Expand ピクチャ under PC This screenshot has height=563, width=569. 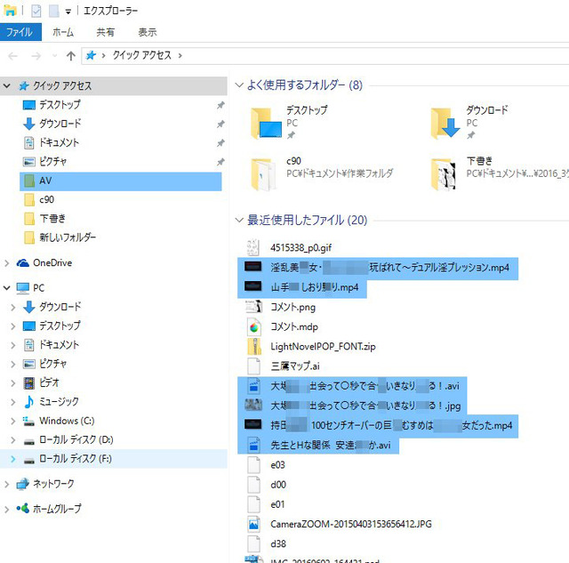click(x=13, y=364)
